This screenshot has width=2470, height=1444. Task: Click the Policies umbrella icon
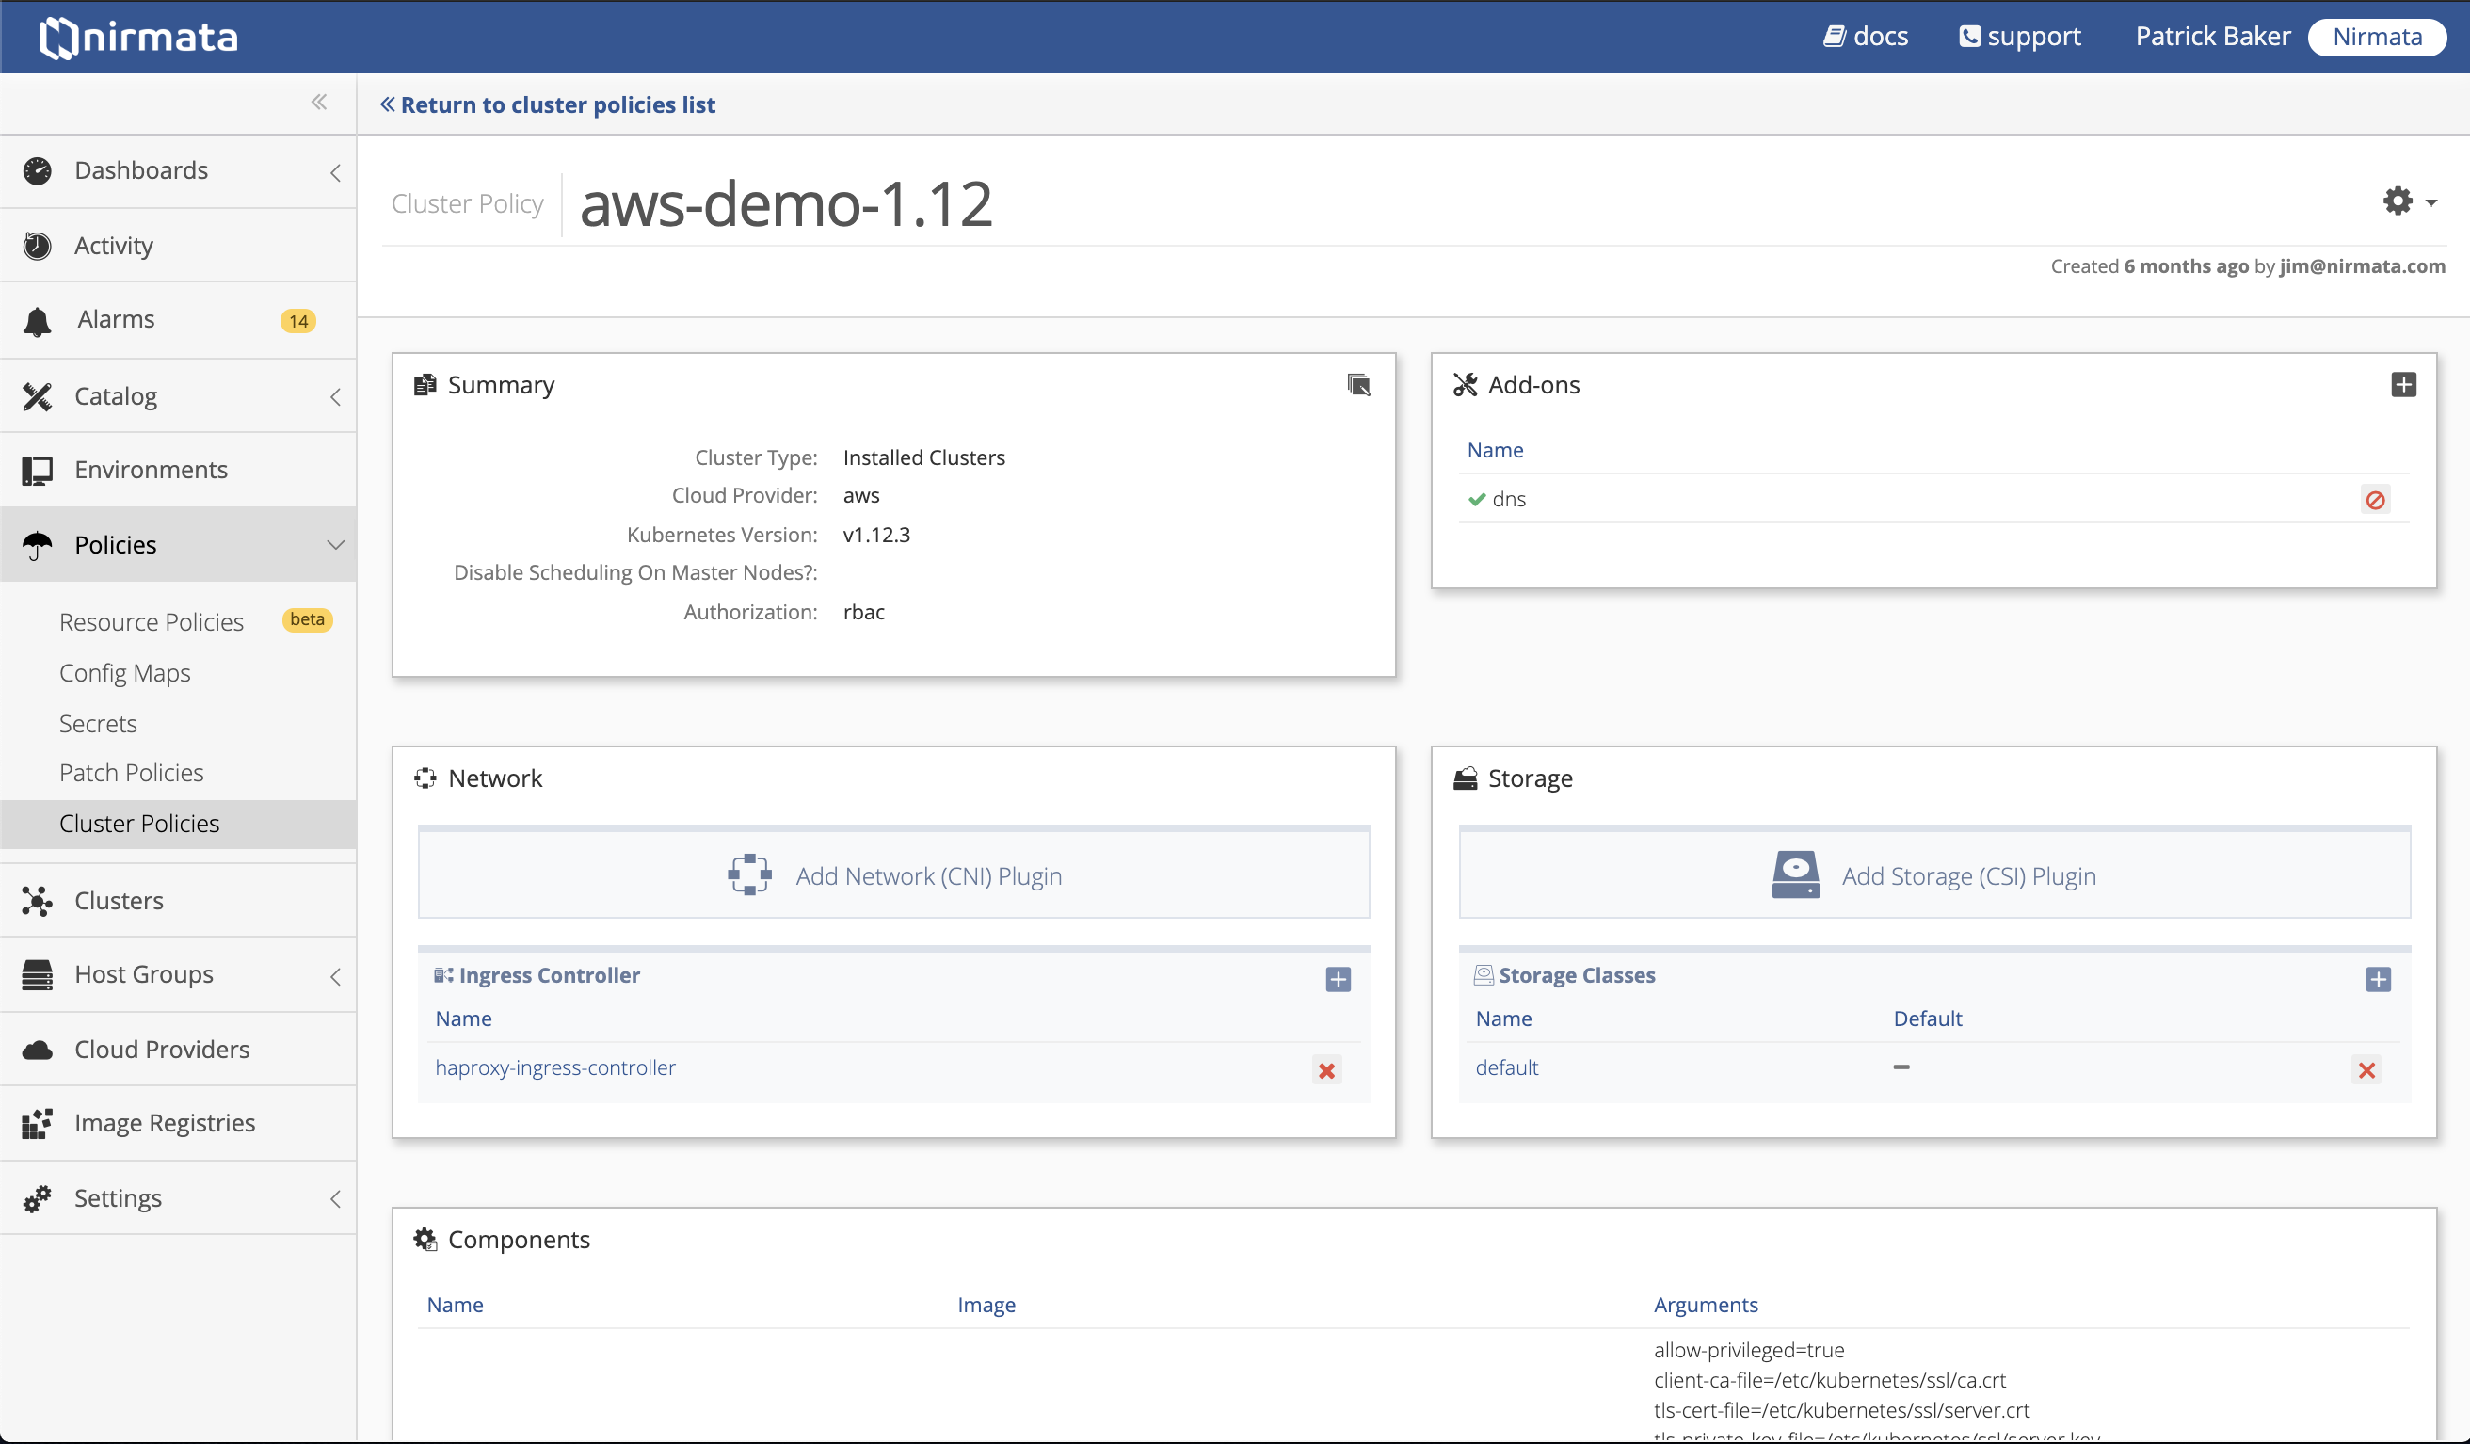click(38, 545)
